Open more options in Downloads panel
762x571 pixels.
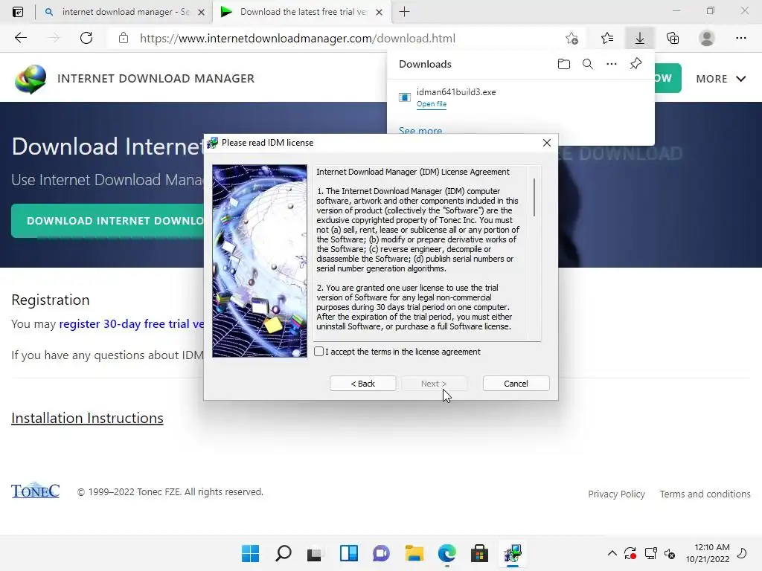point(612,64)
